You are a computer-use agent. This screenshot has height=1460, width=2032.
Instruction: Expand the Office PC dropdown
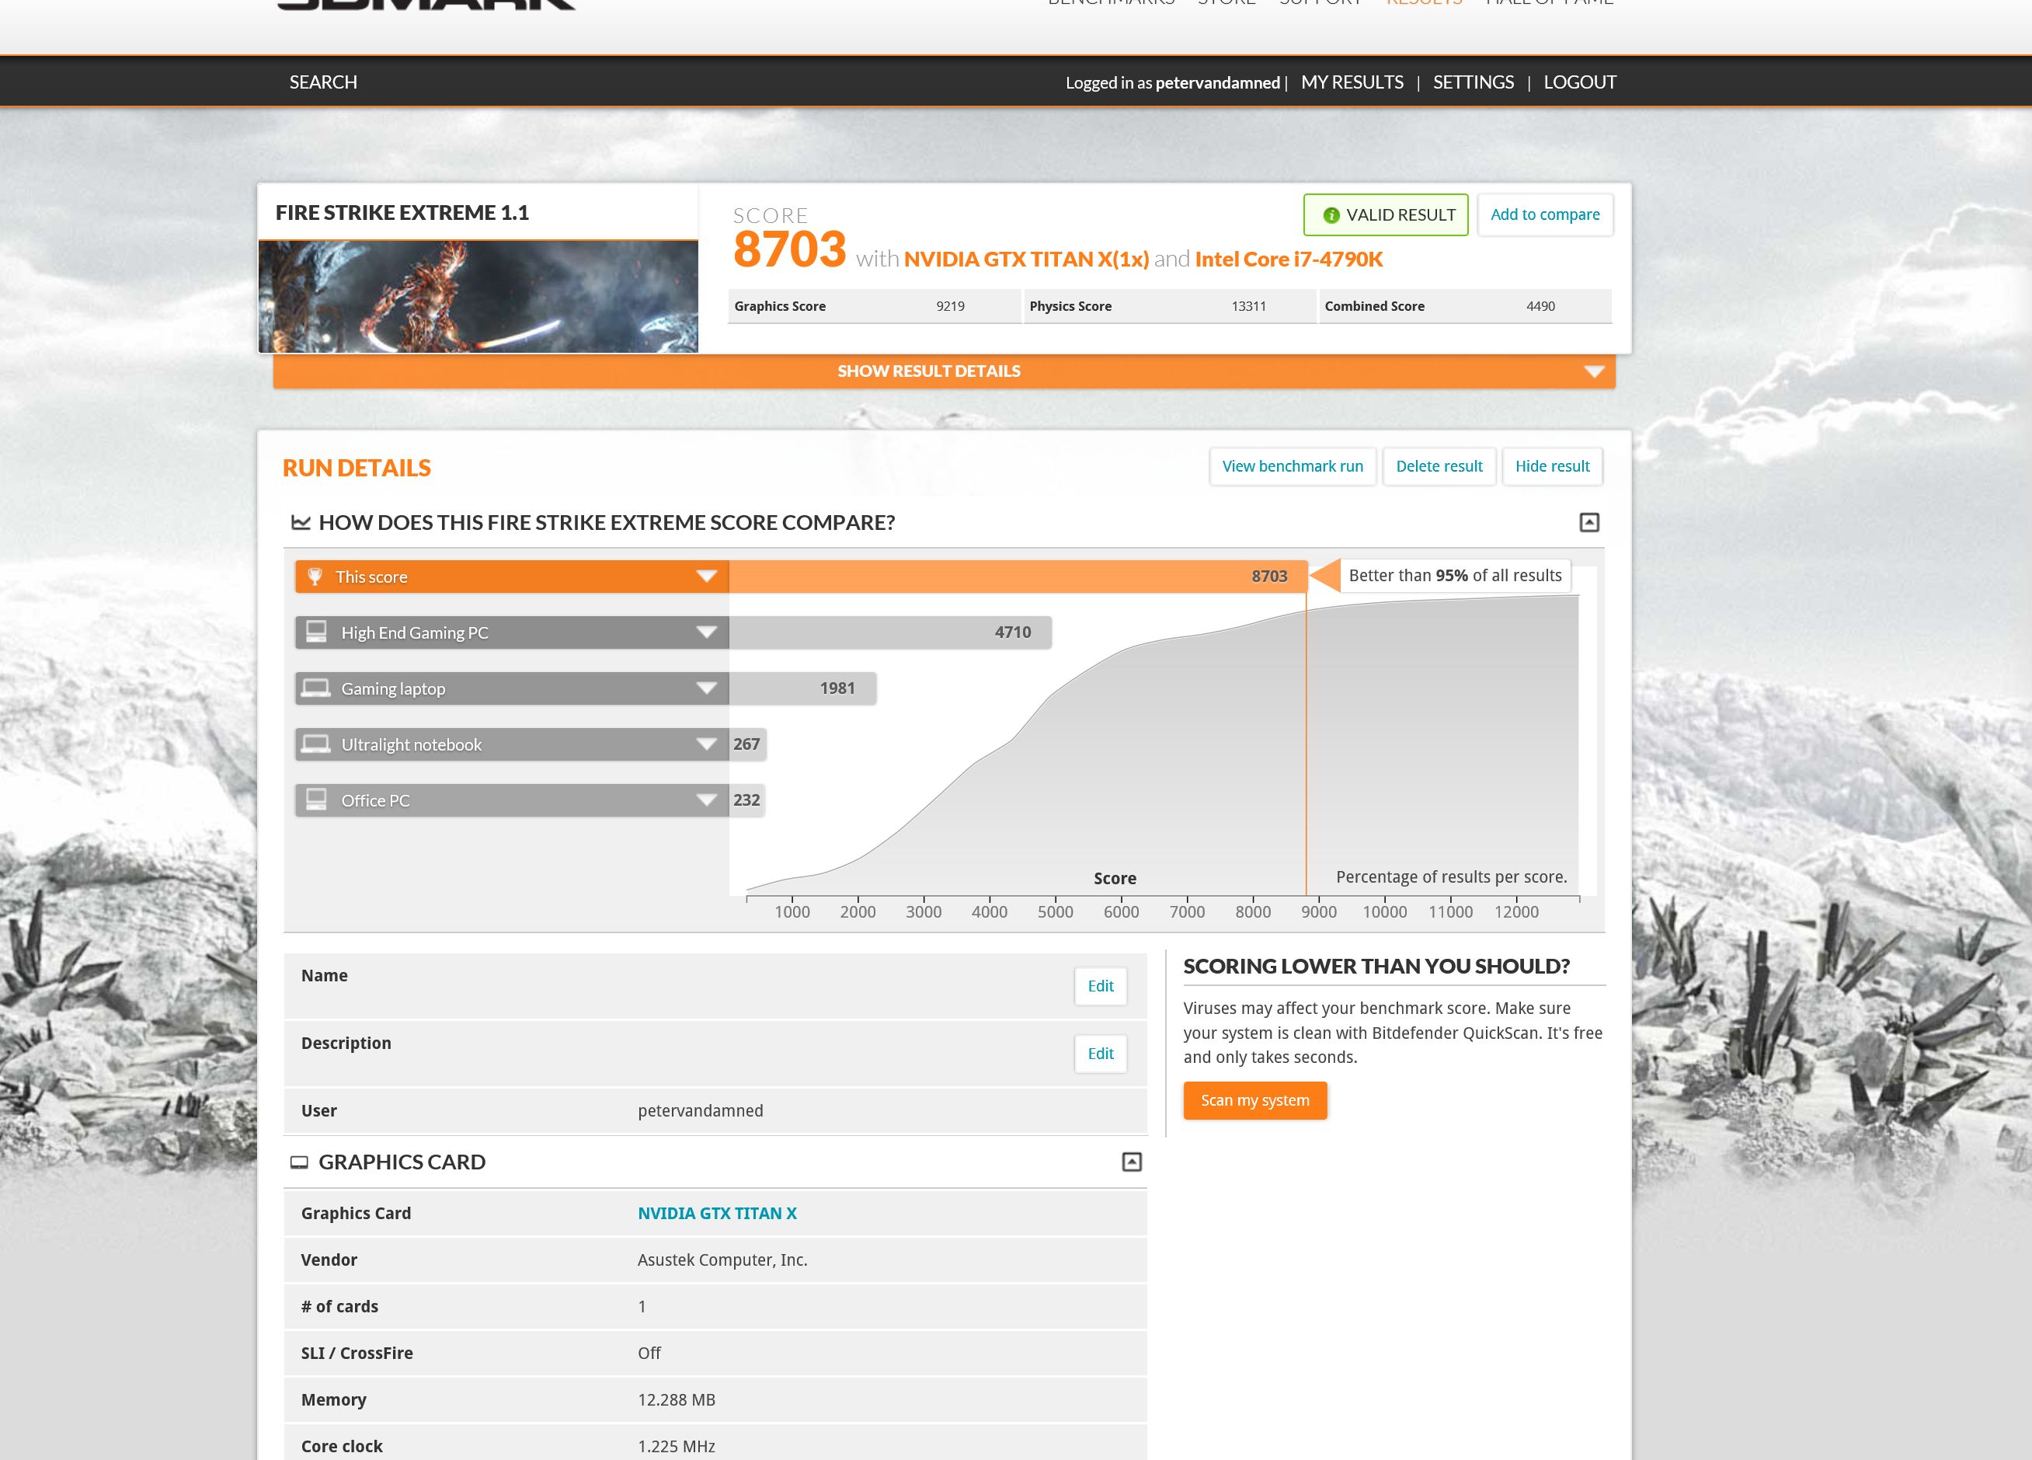pyautogui.click(x=707, y=800)
